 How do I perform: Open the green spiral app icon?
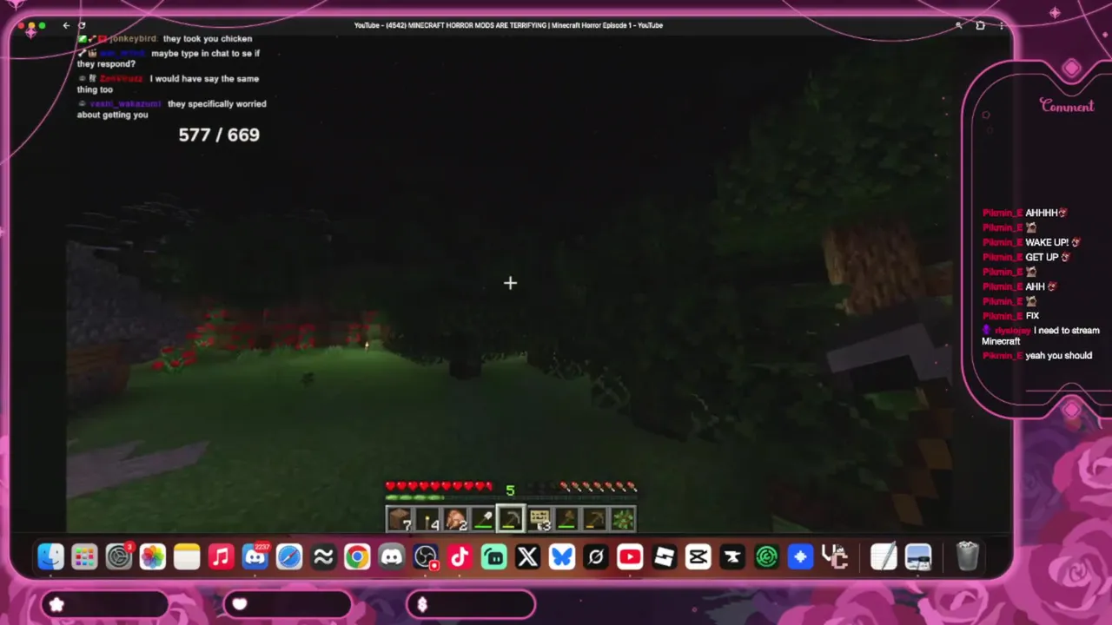(766, 556)
